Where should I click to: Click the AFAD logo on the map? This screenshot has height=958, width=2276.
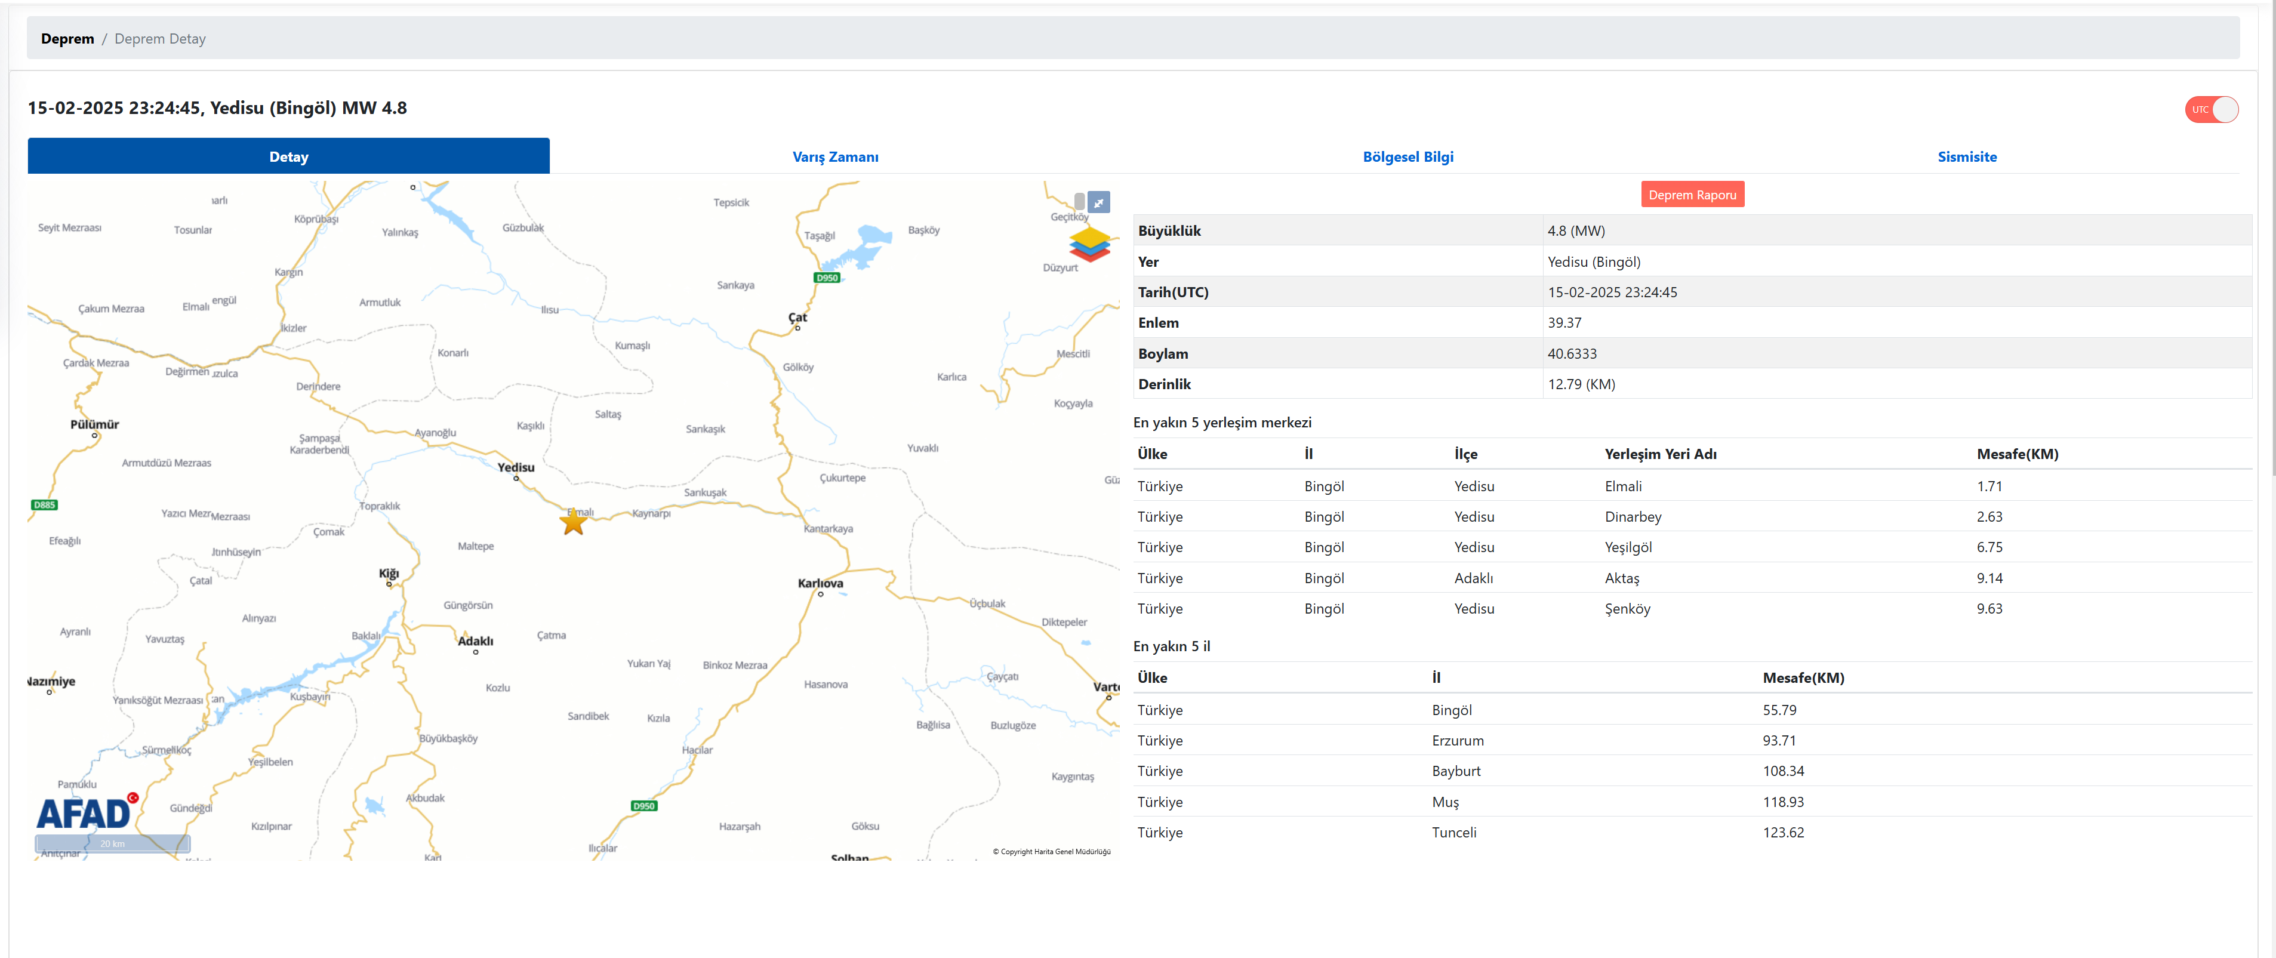(87, 811)
